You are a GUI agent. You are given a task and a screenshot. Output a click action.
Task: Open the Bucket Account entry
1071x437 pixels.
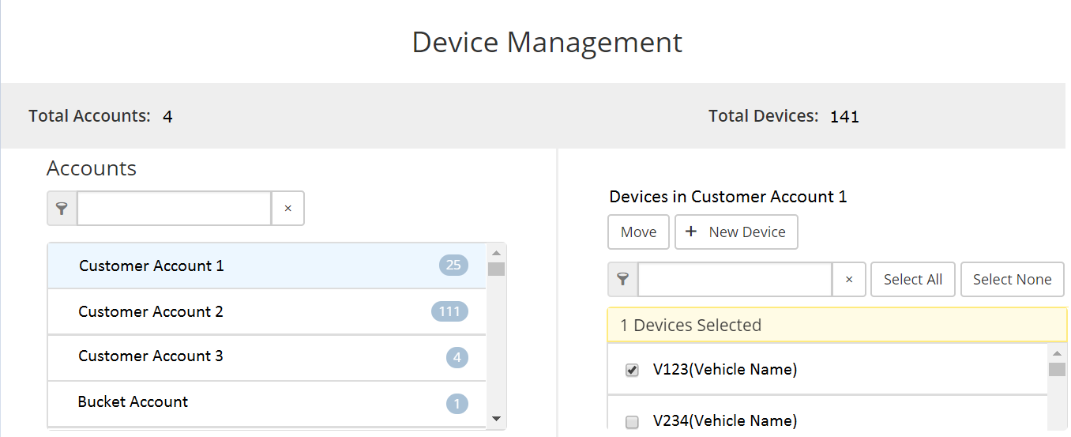click(133, 402)
